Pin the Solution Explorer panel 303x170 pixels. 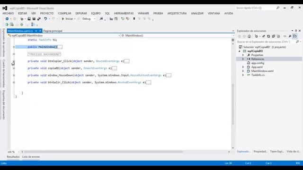(296, 31)
